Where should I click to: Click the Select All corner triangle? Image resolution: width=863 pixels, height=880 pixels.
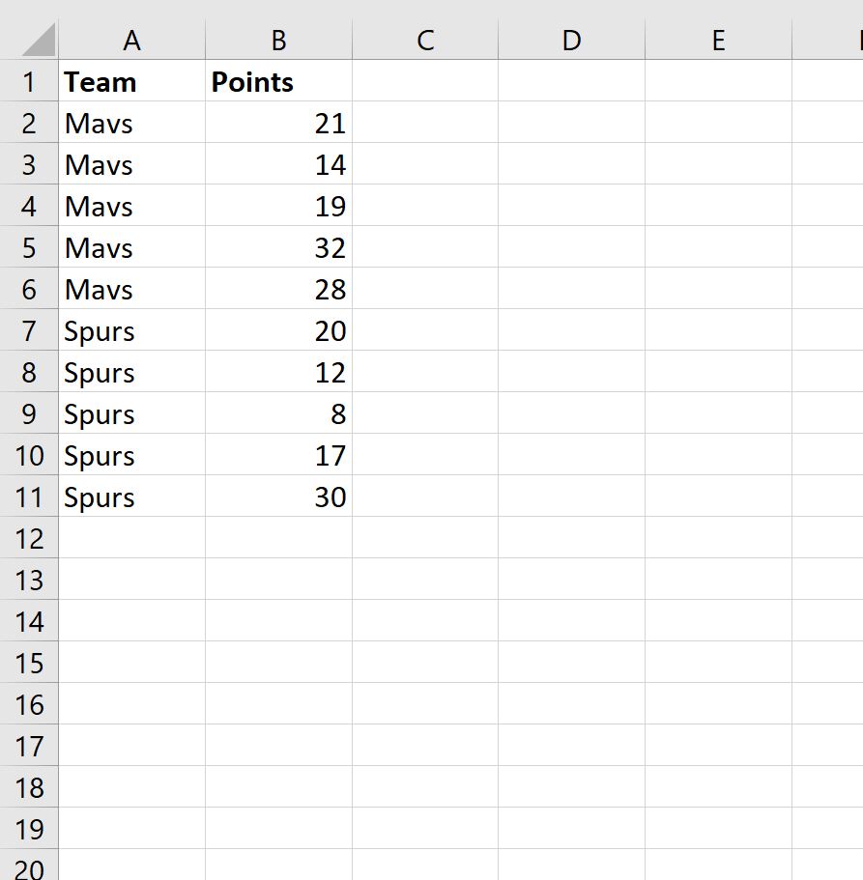pos(39,40)
